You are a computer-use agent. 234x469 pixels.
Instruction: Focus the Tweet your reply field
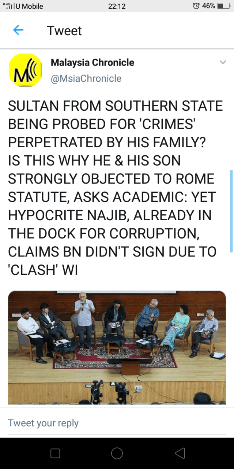[117, 423]
